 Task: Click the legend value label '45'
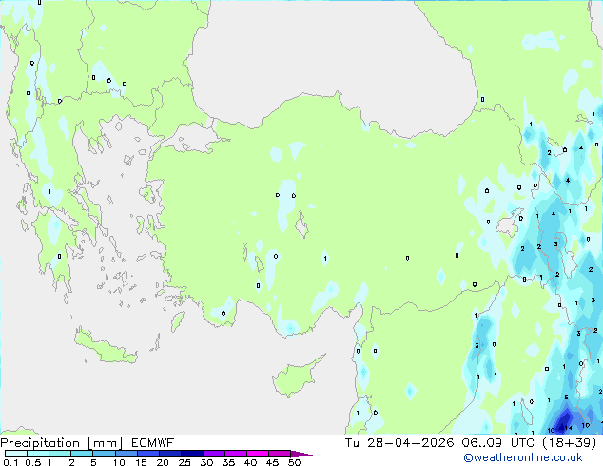[272, 462]
